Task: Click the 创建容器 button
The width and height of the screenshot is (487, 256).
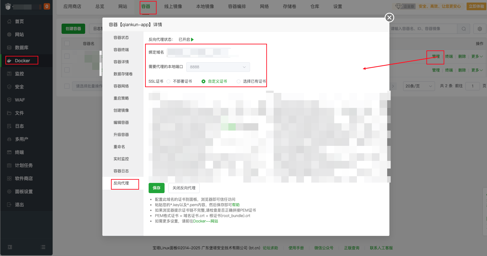Action: tap(73, 29)
